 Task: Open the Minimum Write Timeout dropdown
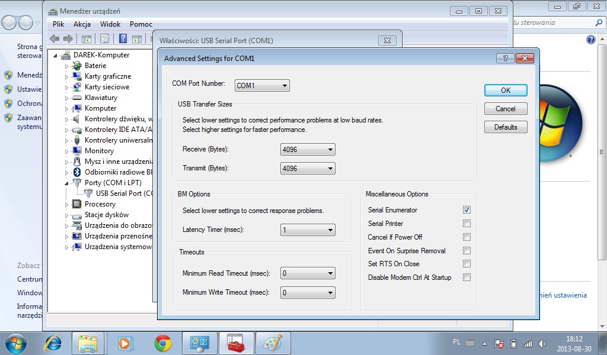(308, 292)
